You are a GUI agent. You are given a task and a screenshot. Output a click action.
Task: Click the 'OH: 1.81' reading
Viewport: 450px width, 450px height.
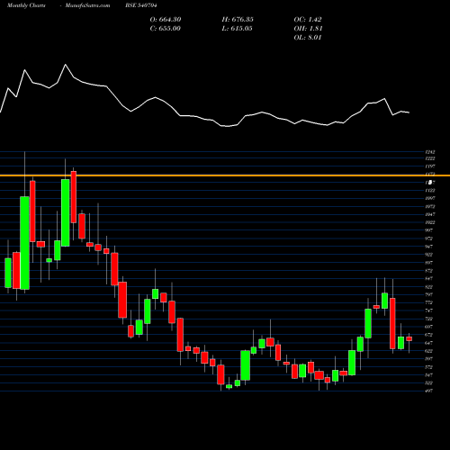point(308,29)
